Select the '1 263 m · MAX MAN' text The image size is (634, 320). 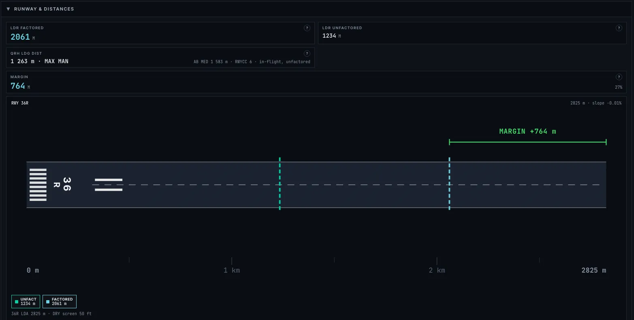pos(39,61)
